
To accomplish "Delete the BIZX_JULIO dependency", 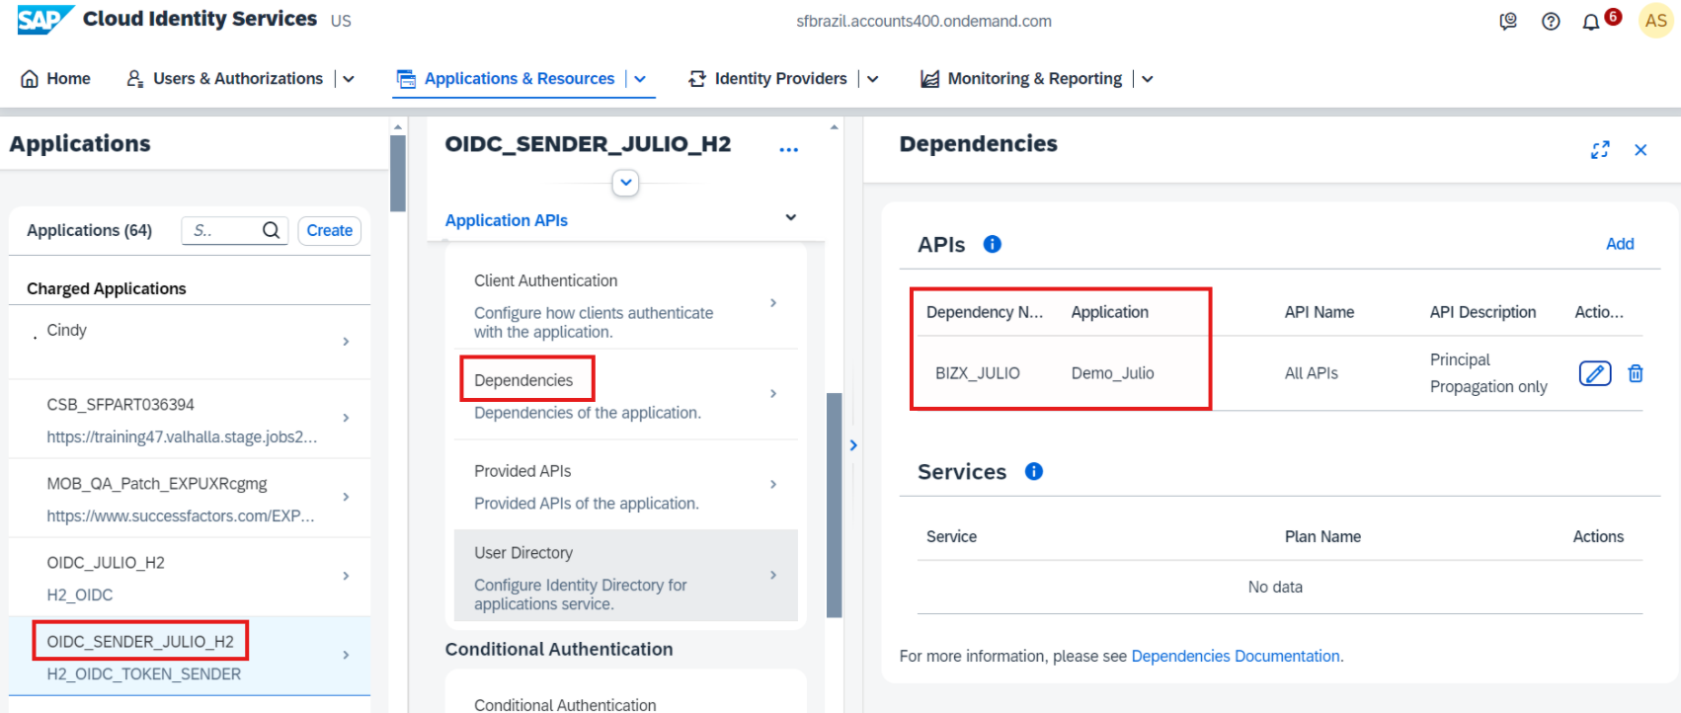I will (1636, 373).
